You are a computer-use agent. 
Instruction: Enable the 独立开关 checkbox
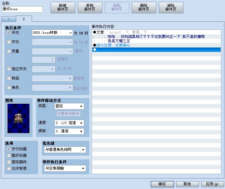pos(9,69)
